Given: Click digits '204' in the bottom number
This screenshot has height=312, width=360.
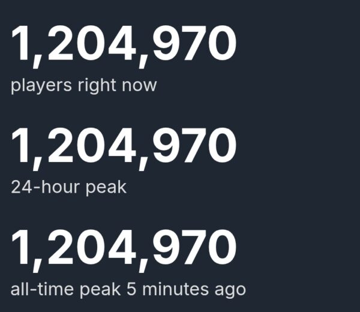Looking at the screenshot, I should pos(92,247).
